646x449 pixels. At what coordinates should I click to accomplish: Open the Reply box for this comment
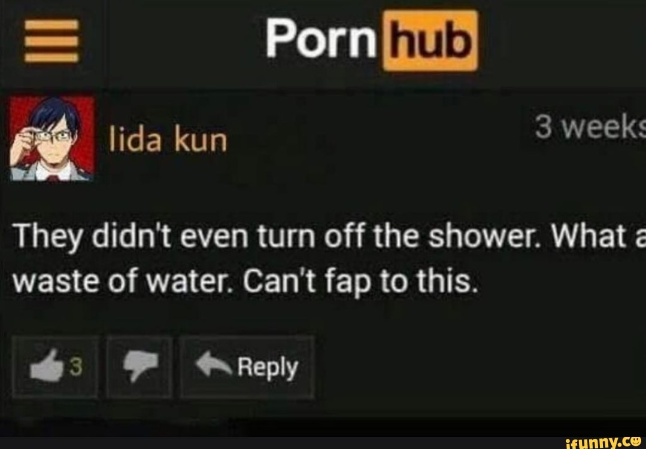click(x=247, y=366)
